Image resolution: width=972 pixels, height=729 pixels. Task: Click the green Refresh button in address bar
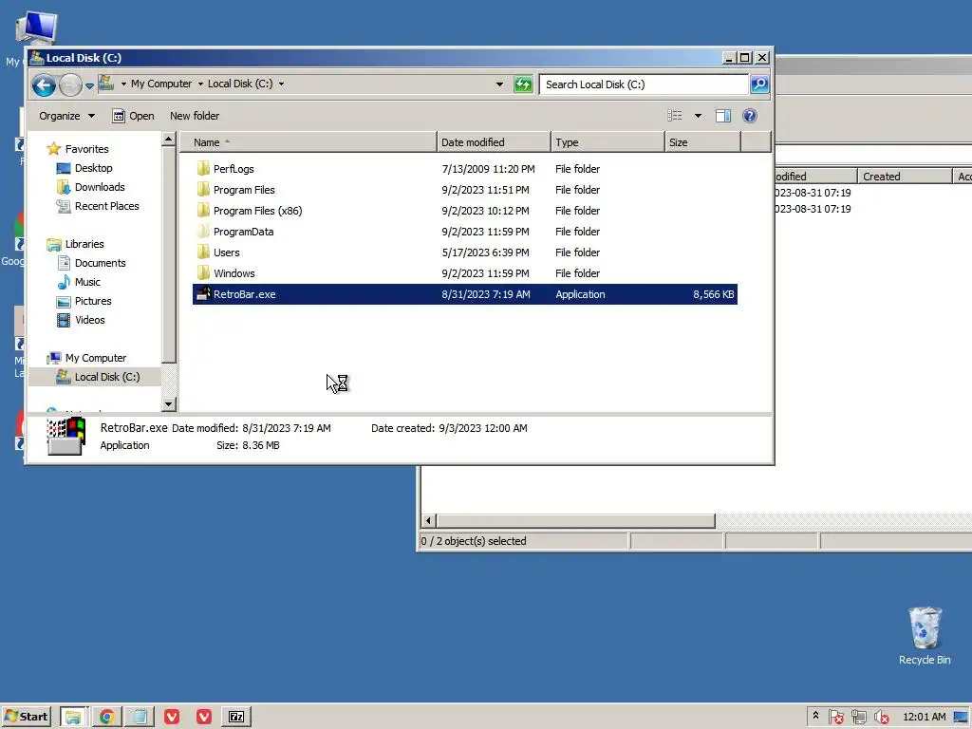(x=523, y=84)
